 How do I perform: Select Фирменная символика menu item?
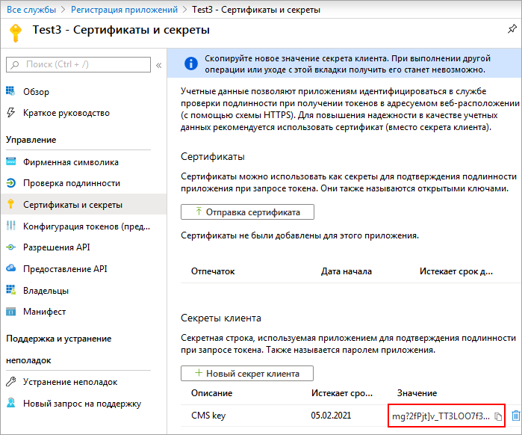[x=70, y=162]
